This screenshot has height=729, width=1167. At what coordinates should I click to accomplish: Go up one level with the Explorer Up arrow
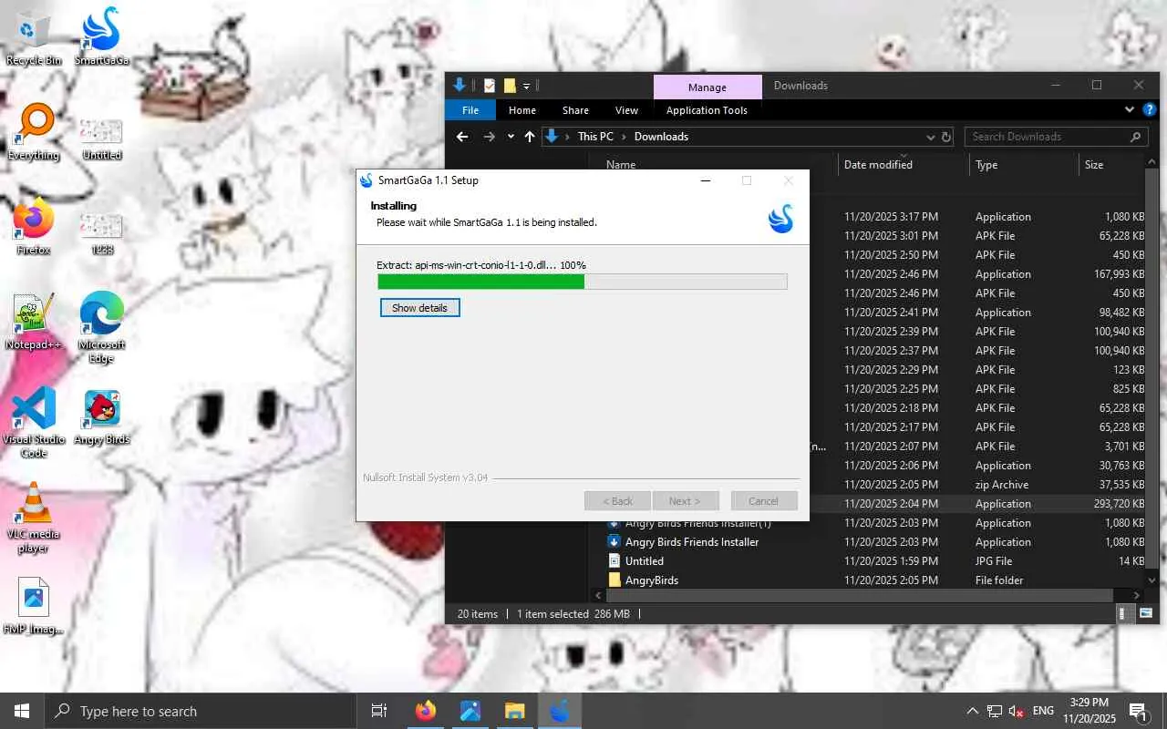click(x=529, y=137)
